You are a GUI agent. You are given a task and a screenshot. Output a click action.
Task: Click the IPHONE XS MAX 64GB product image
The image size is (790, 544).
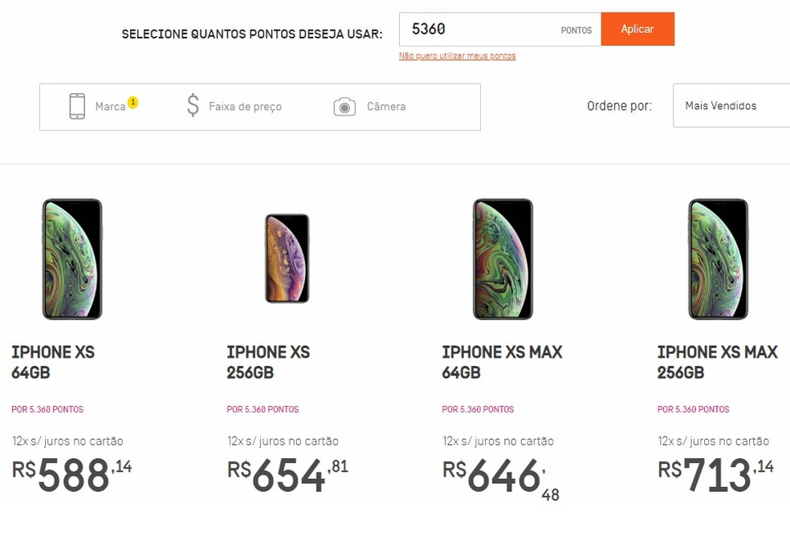[x=502, y=259]
